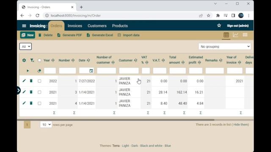Open the No grouping dropdown
The image size is (271, 152).
click(225, 46)
